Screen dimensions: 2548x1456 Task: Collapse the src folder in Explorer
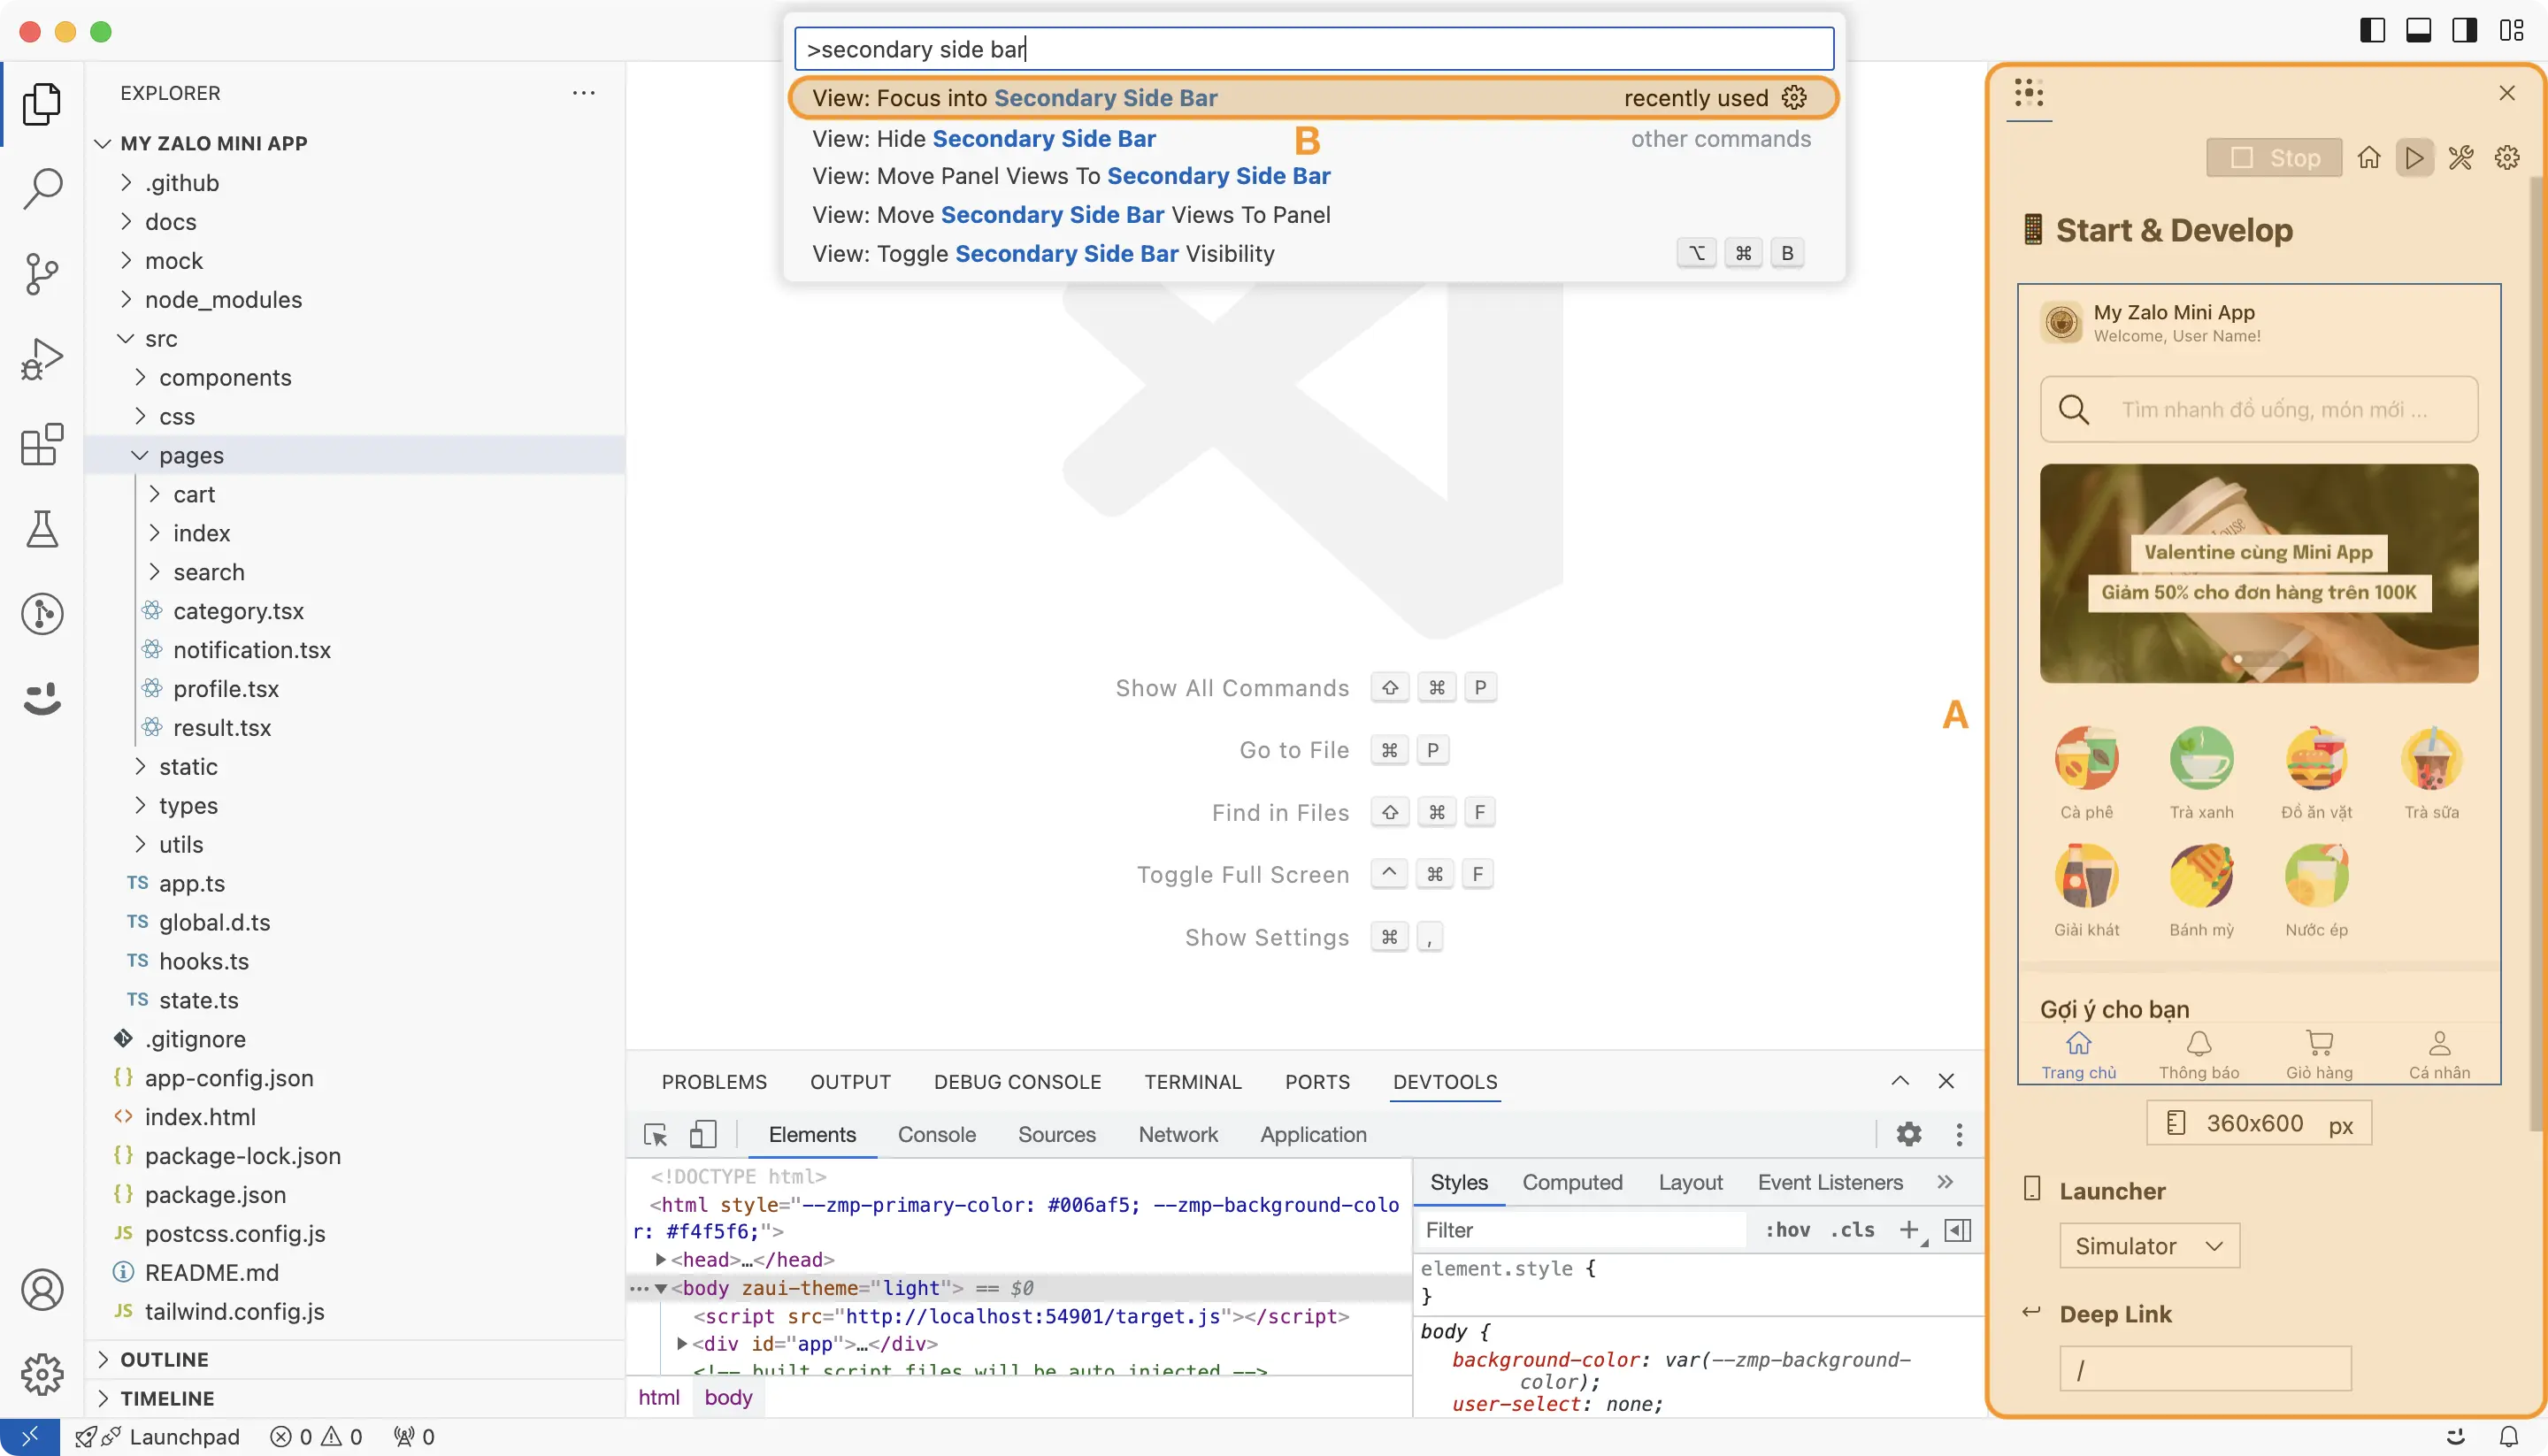tap(126, 338)
